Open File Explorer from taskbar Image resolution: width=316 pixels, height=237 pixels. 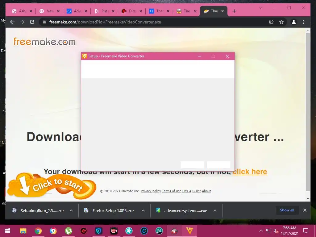[x=23, y=231]
